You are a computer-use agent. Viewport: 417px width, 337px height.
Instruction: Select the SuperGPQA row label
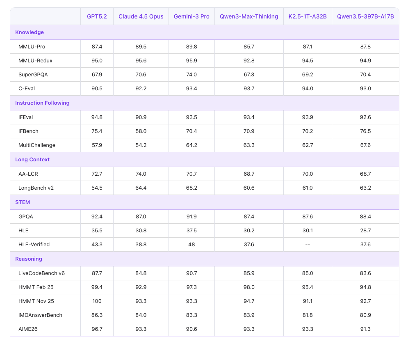[33, 75]
